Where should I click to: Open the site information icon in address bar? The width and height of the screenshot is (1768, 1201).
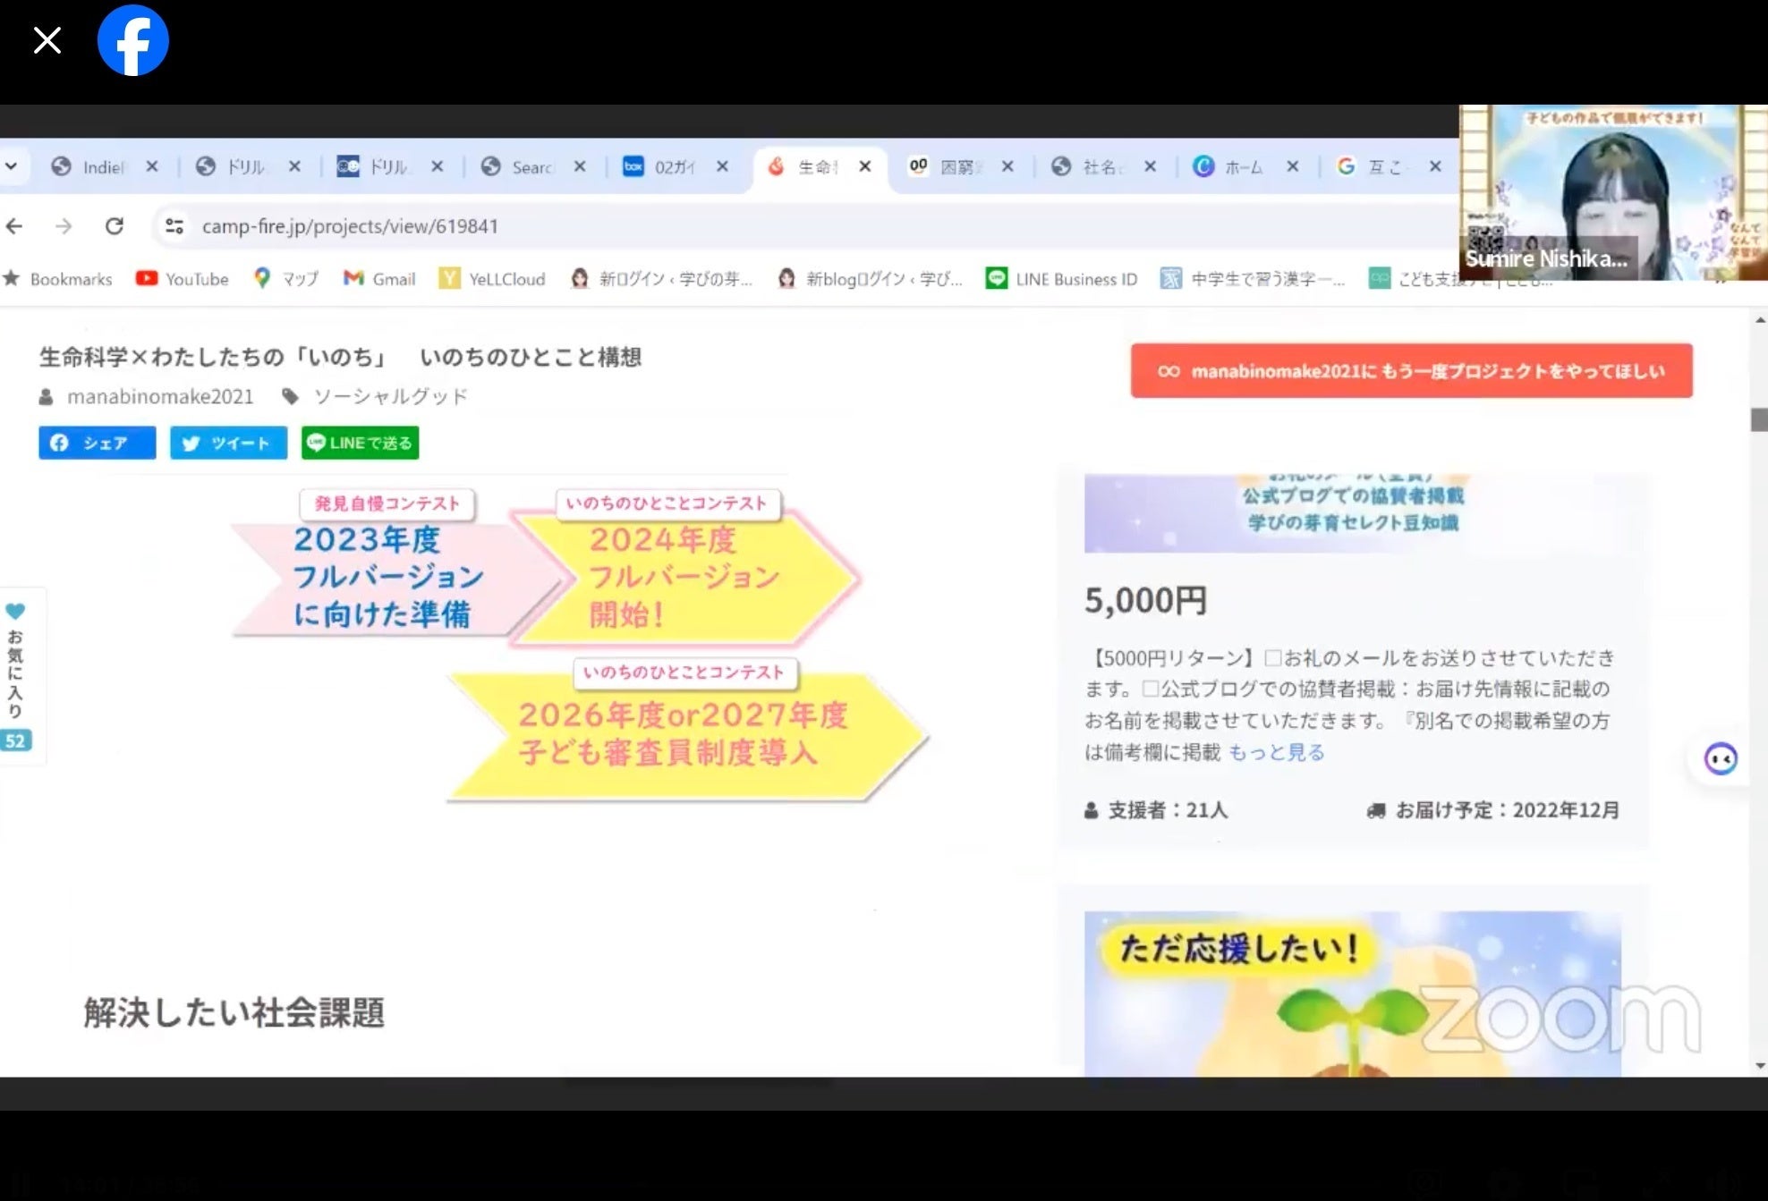pos(174,226)
